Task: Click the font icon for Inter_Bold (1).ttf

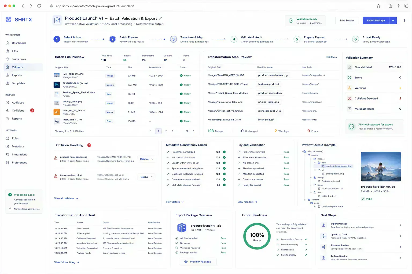Action: click(57, 121)
